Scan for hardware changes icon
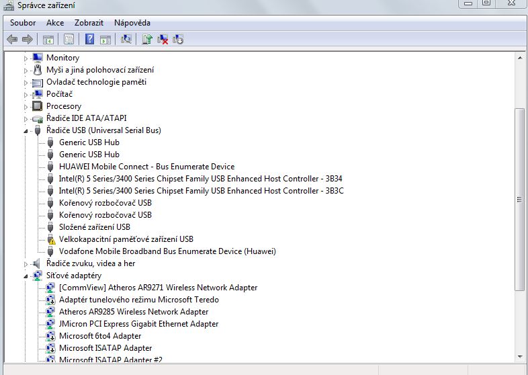Image resolution: width=528 pixels, height=375 pixels. click(x=126, y=40)
